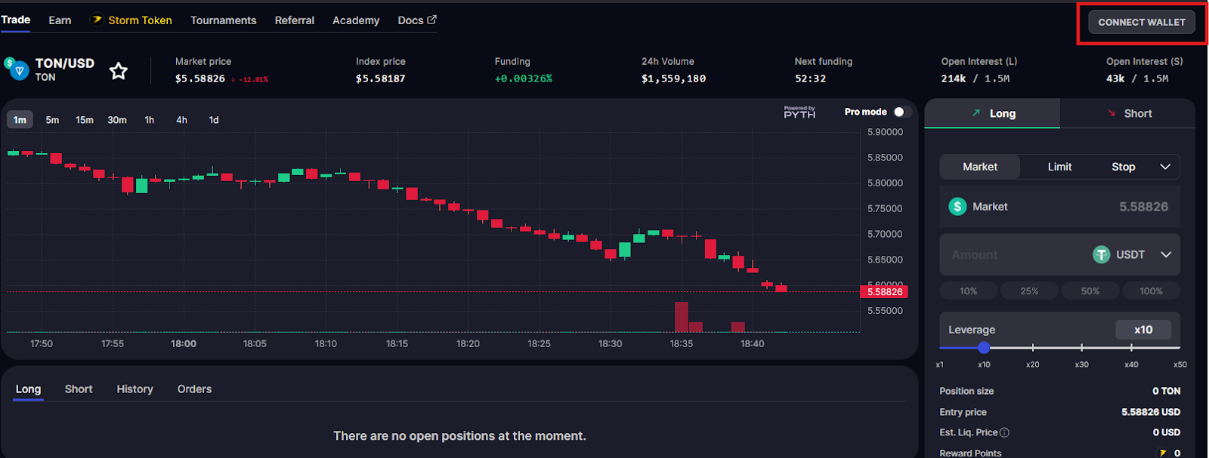Click the green Long arrow icon
The width and height of the screenshot is (1209, 458).
tap(976, 113)
